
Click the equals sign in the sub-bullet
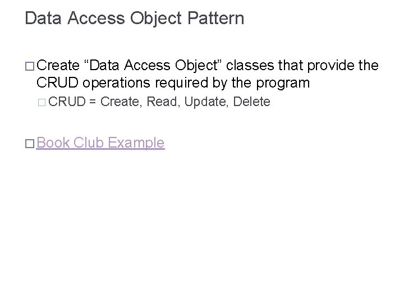(x=93, y=102)
